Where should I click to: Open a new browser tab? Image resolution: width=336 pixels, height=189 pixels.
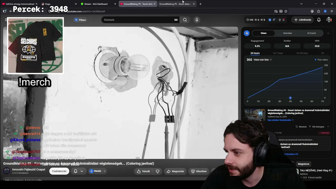(x=200, y=4)
